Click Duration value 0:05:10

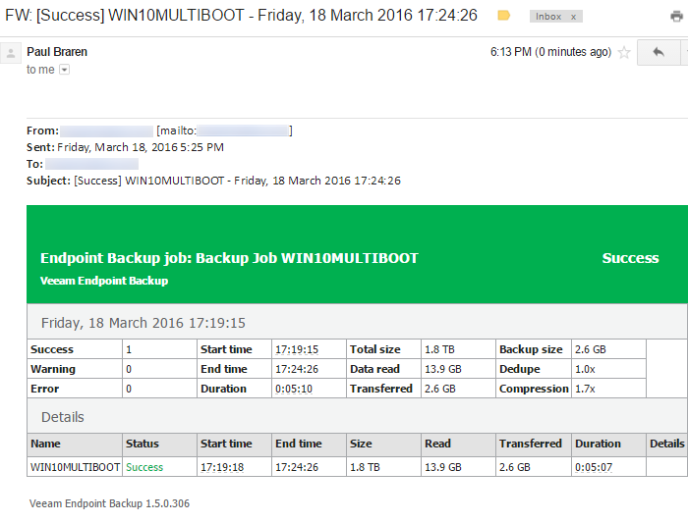coord(294,389)
